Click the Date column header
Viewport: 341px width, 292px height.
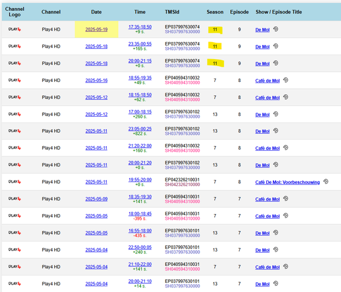tap(96, 11)
